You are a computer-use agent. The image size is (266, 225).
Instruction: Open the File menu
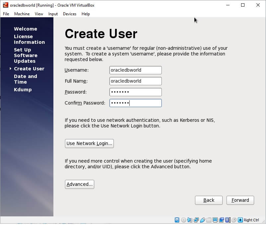(x=6, y=14)
